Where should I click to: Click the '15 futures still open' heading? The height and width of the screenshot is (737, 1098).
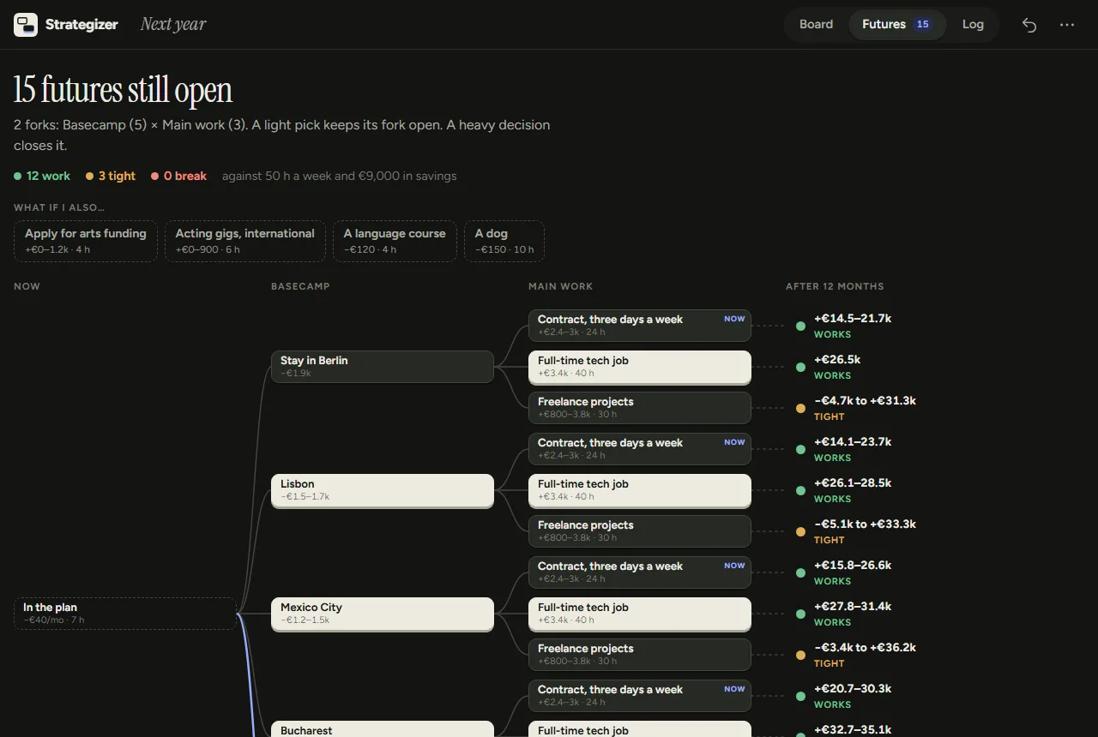pos(123,90)
